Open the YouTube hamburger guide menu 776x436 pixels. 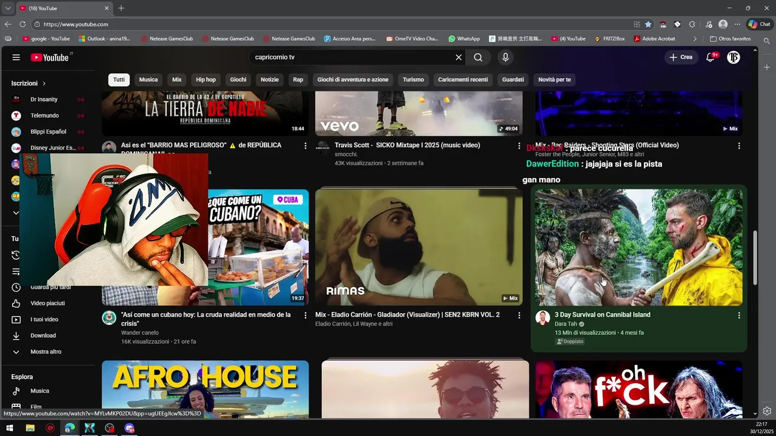(x=16, y=57)
